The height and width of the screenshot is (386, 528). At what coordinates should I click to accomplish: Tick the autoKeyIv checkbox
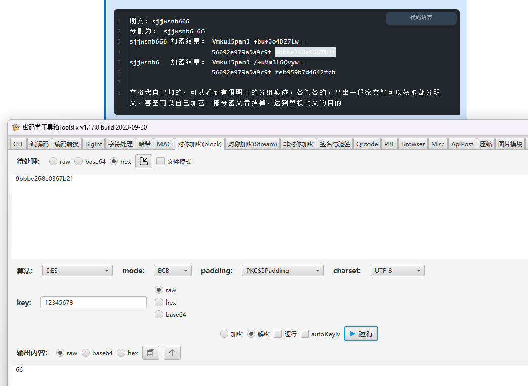305,334
